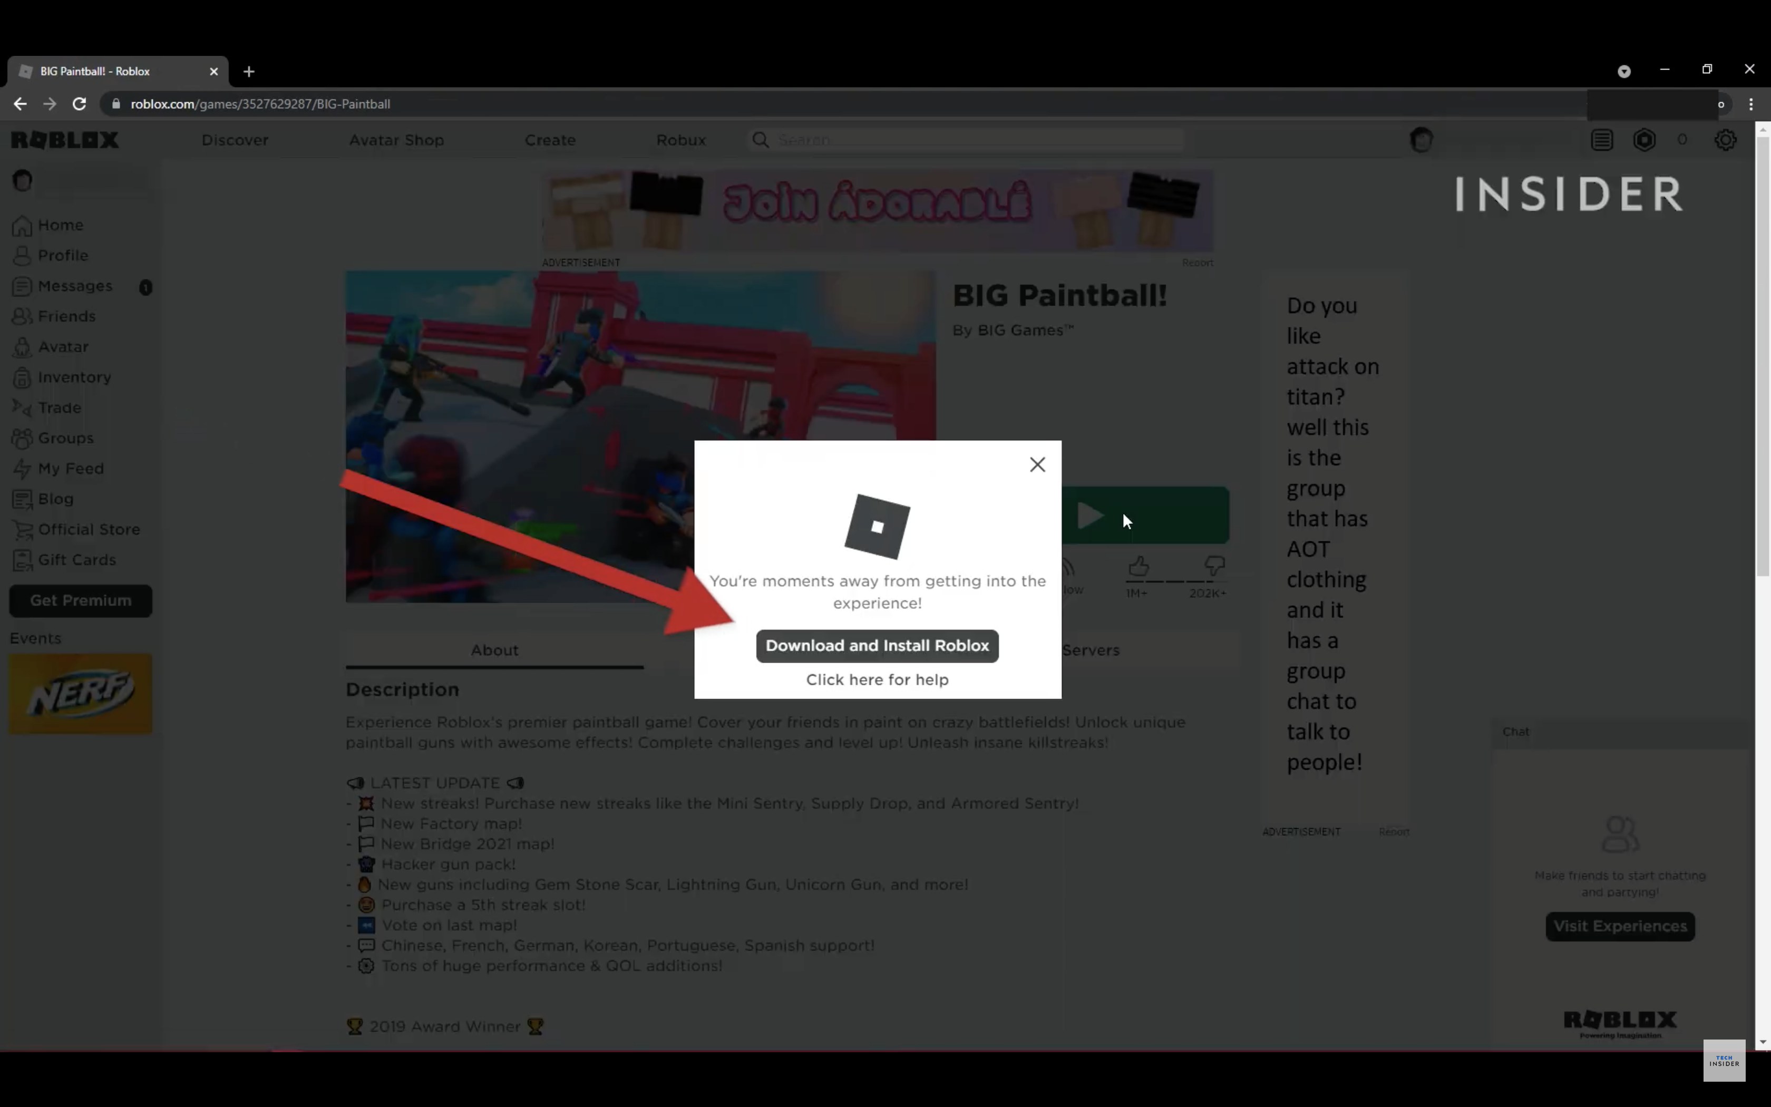This screenshot has height=1107, width=1771.
Task: Click the Visit Experiences chat panel button
Action: click(x=1621, y=926)
